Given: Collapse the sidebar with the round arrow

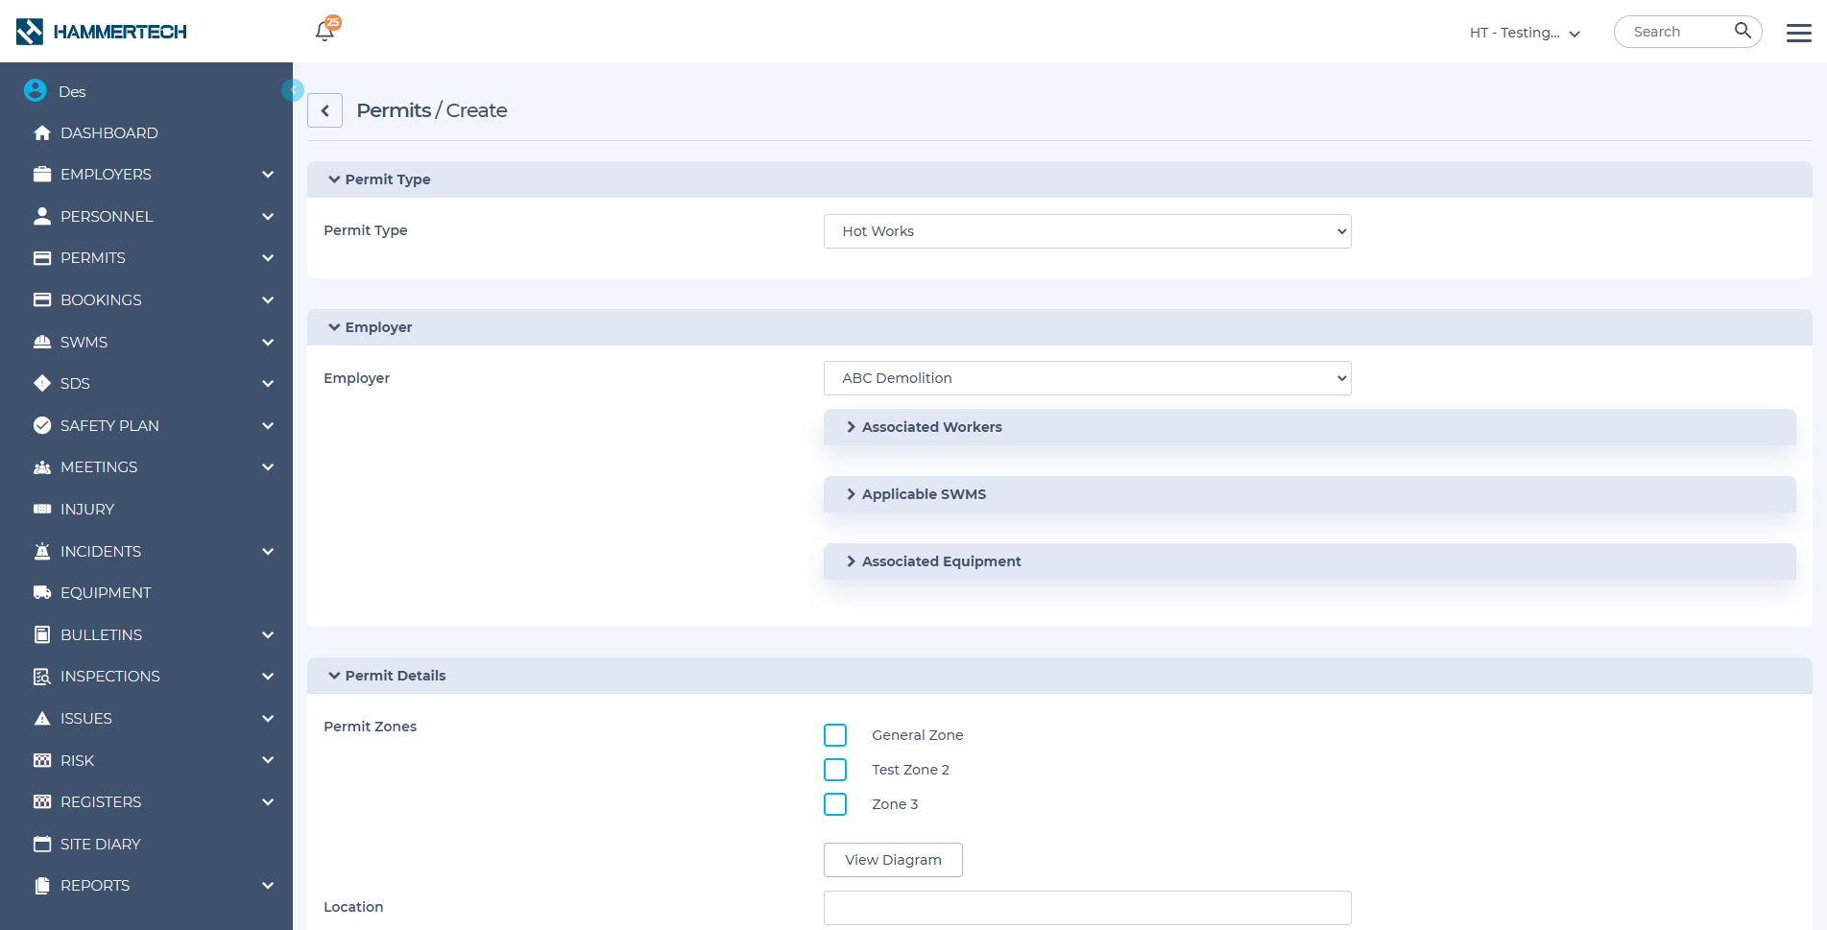Looking at the screenshot, I should [293, 89].
